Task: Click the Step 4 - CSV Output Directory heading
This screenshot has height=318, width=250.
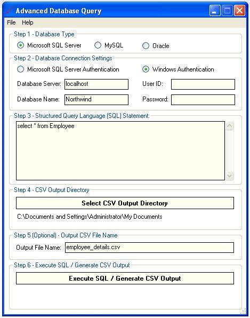Action: 52,190
